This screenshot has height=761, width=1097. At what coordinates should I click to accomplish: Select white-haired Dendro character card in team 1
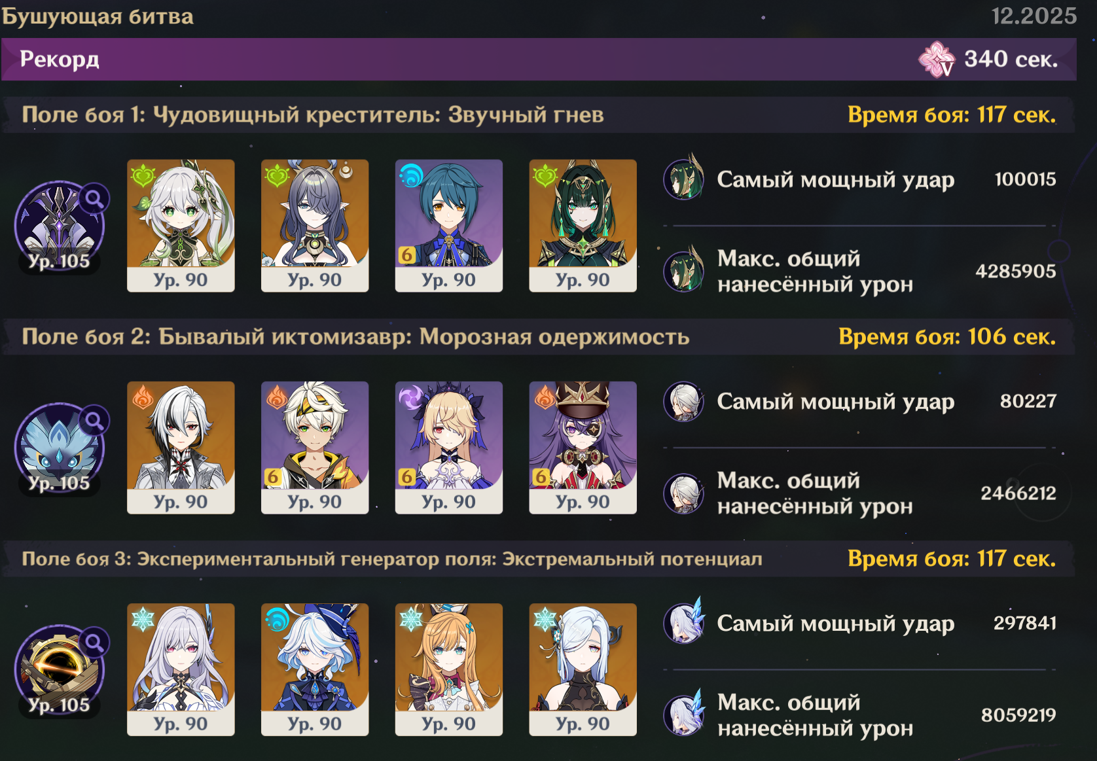pyautogui.click(x=181, y=226)
